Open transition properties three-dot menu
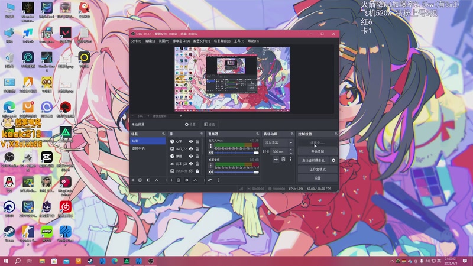473x266 pixels. coord(290,159)
